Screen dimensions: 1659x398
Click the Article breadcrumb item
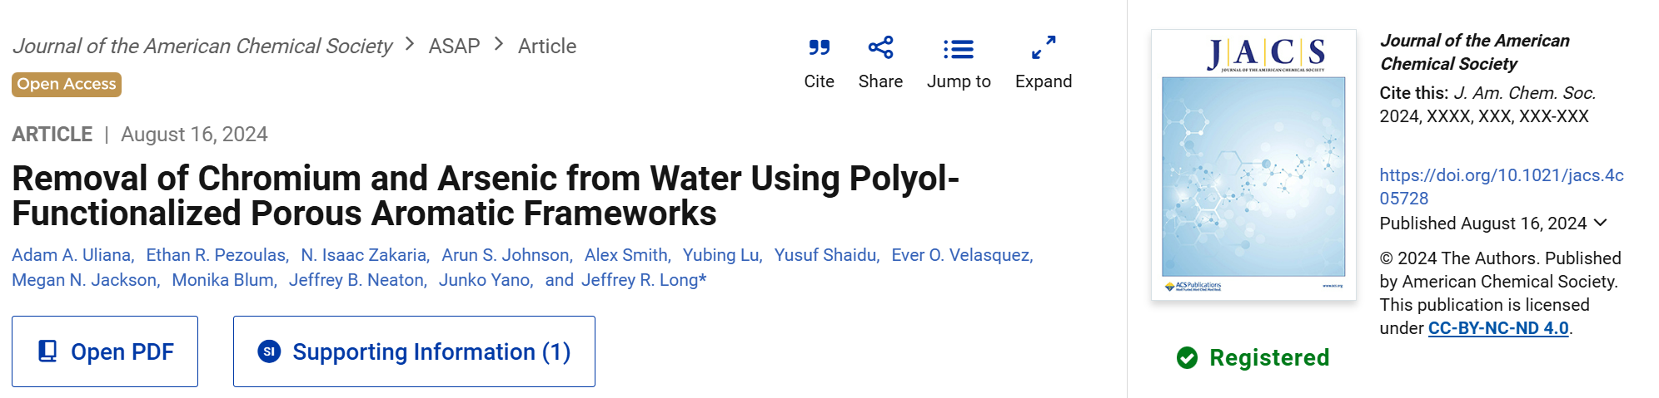(547, 46)
